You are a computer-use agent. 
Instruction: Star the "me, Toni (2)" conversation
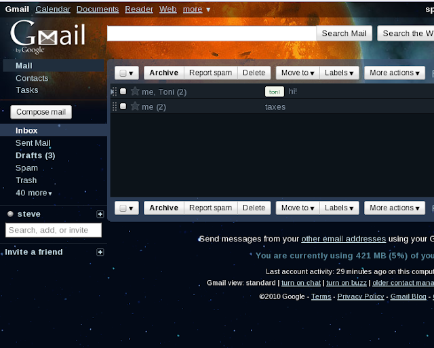coord(135,91)
